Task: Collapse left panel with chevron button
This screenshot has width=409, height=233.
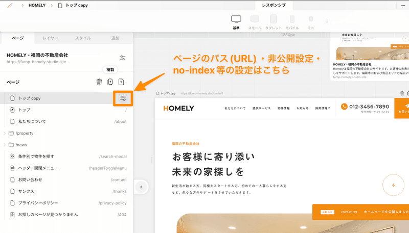Action: 141,187
